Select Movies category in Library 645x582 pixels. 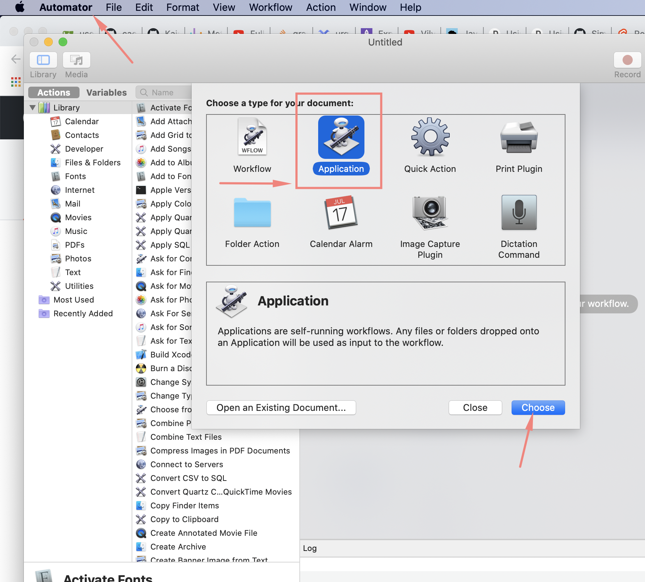click(78, 217)
